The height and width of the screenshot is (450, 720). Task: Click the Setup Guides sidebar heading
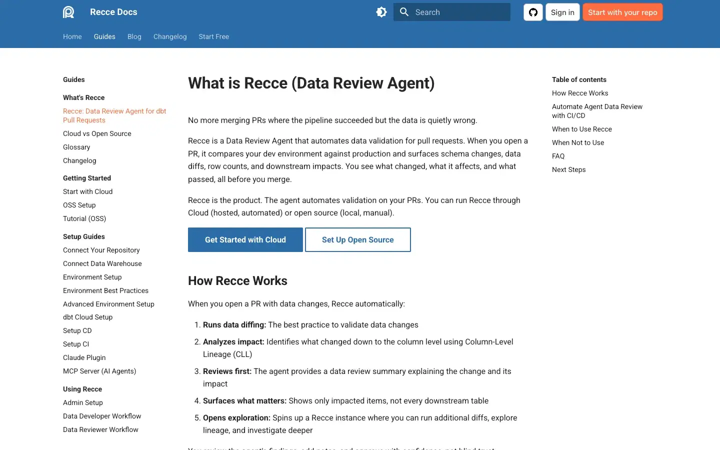coord(84,236)
